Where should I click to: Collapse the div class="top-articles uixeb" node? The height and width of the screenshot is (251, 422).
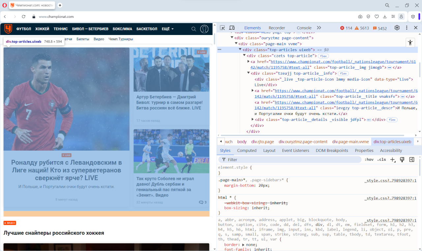tap(240, 50)
